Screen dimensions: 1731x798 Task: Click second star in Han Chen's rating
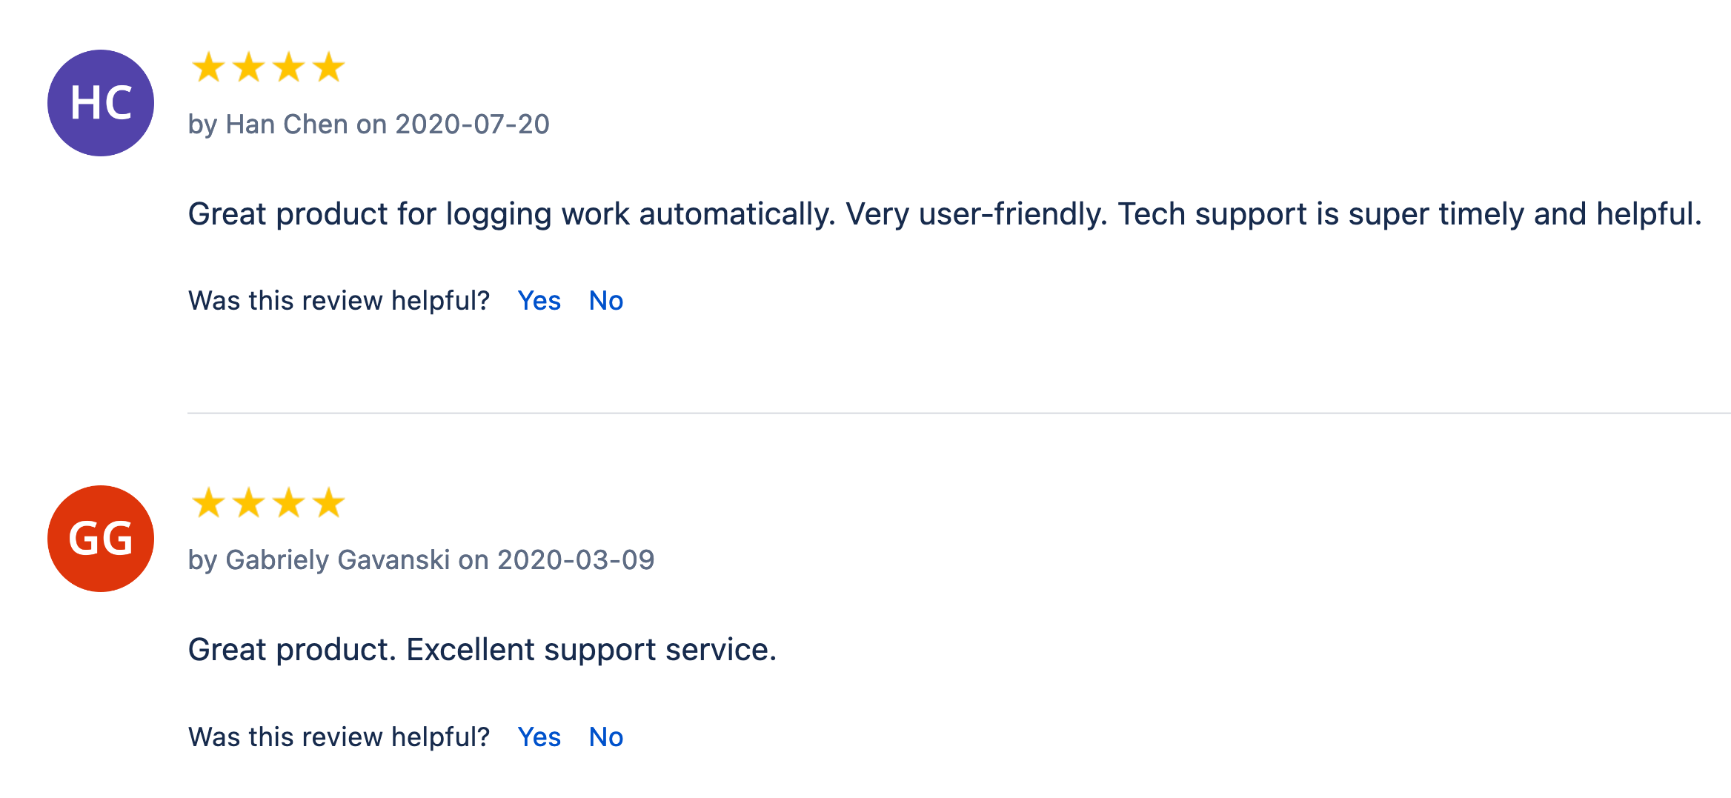(248, 67)
